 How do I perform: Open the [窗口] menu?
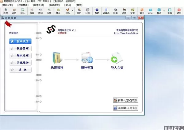68,5
